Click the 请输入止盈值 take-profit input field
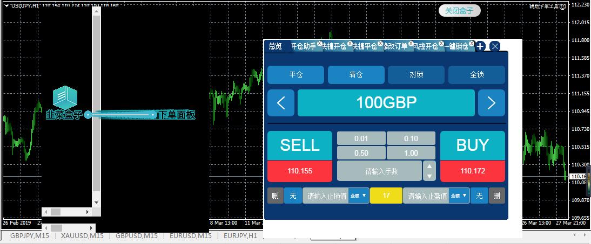This screenshot has height=244, width=591. [x=426, y=196]
